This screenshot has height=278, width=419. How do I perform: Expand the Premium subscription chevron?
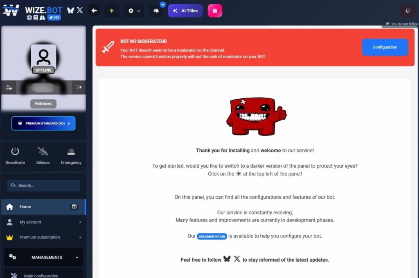click(x=80, y=237)
